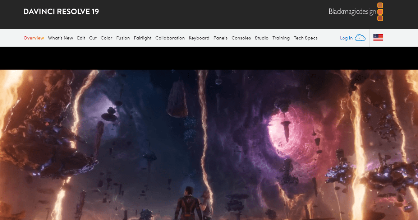Screen dimensions: 418x220
Task: Go to Panels page
Action: tap(220, 38)
